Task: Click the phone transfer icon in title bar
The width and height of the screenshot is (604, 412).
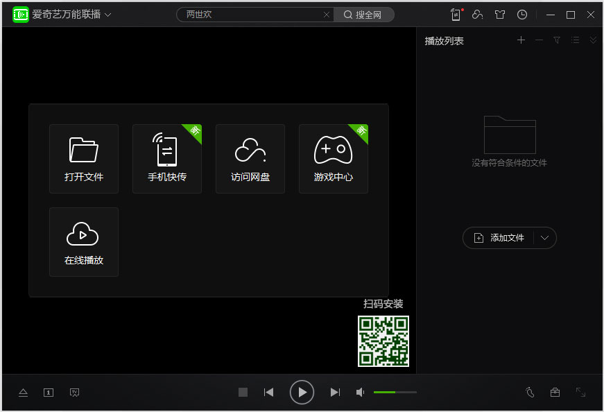Action: [456, 15]
